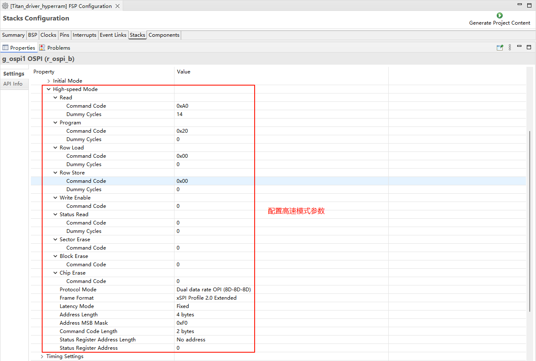The height and width of the screenshot is (361, 536).
Task: Click the vertical scrollbar of the properties list
Action: (x=529, y=221)
